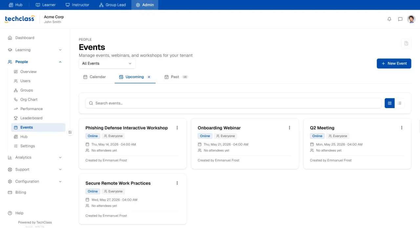Open the messages chat icon
The width and height of the screenshot is (420, 236).
[400, 19]
